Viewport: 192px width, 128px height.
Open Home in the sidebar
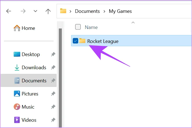(28, 28)
